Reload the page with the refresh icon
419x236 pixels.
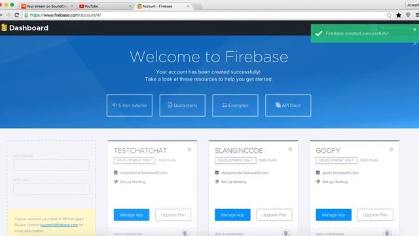pyautogui.click(x=17, y=15)
